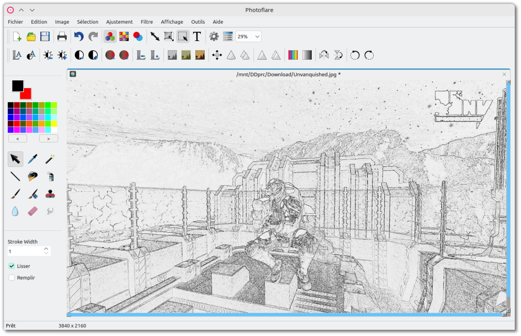The width and height of the screenshot is (521, 336).
Task: Apply auto contrast with the half-circle A icon
Action: 31,55
